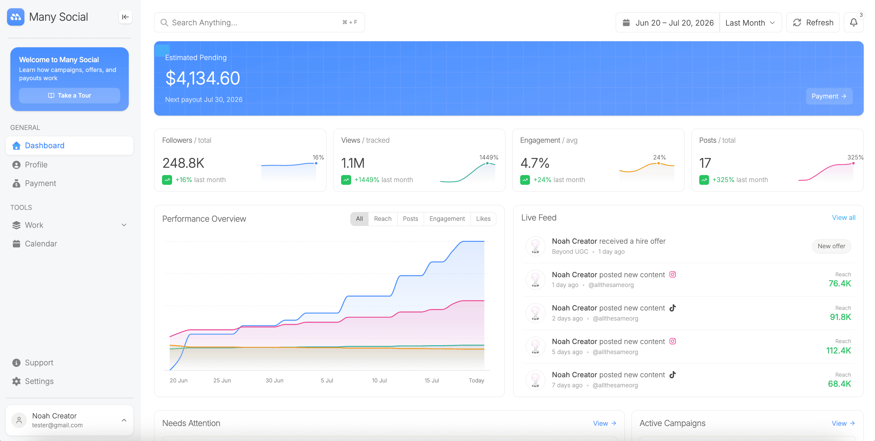Click the $4,134.60 pending amount
875x441 pixels.
coord(203,78)
